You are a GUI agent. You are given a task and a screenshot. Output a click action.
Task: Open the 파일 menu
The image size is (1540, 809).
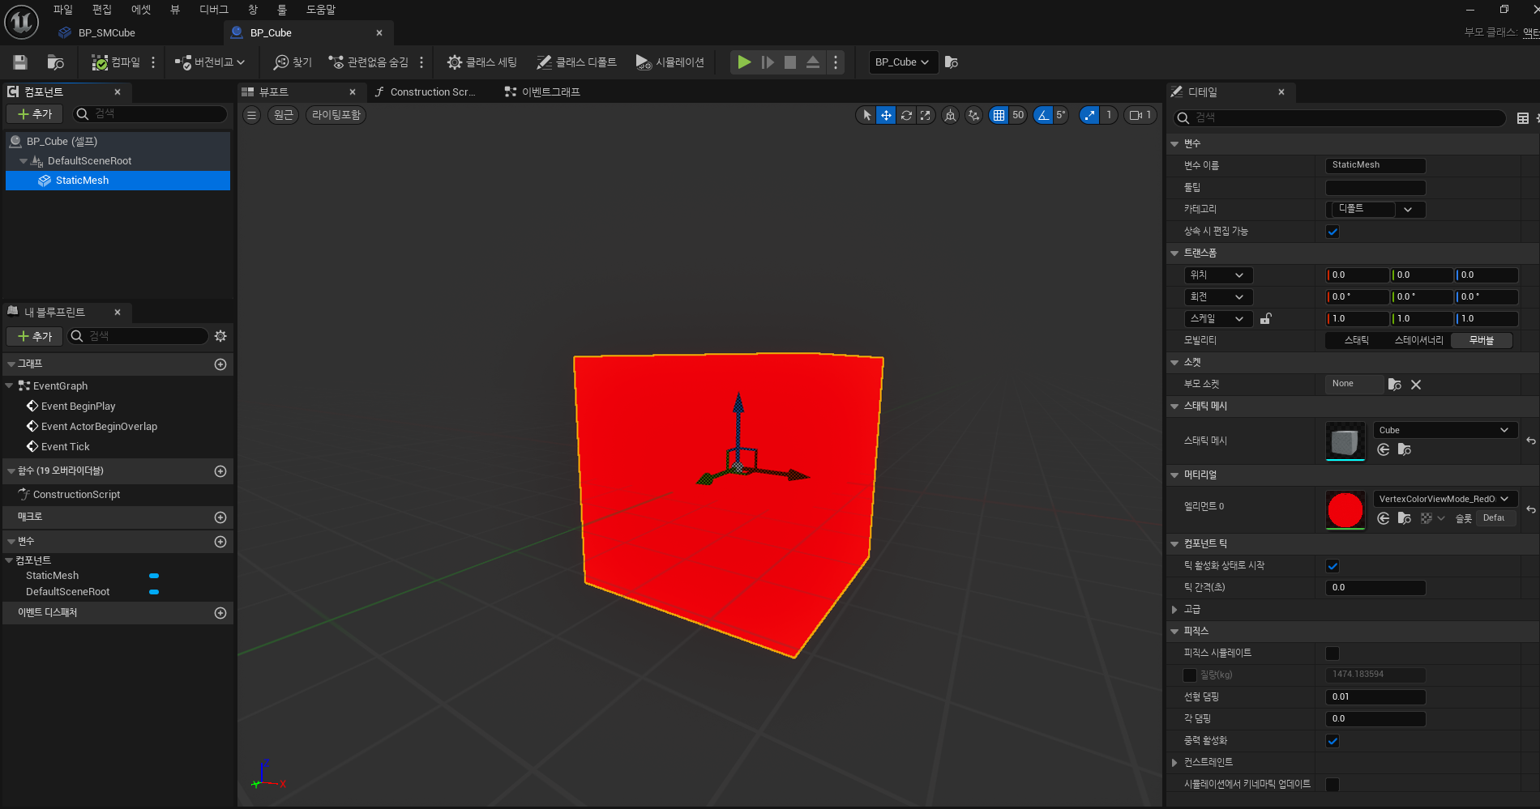63,10
